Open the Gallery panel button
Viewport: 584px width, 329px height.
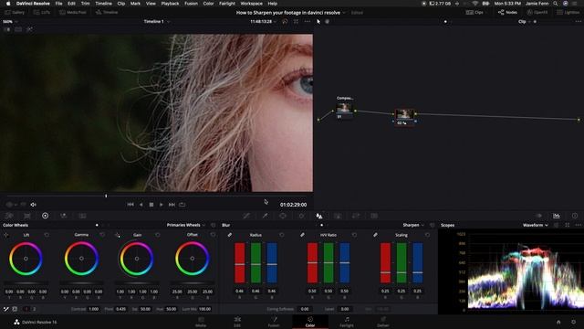click(15, 12)
